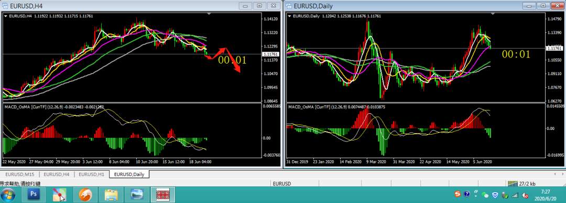This screenshot has width=566, height=203.
Task: Click the connection status bars in status bar
Action: (513, 184)
